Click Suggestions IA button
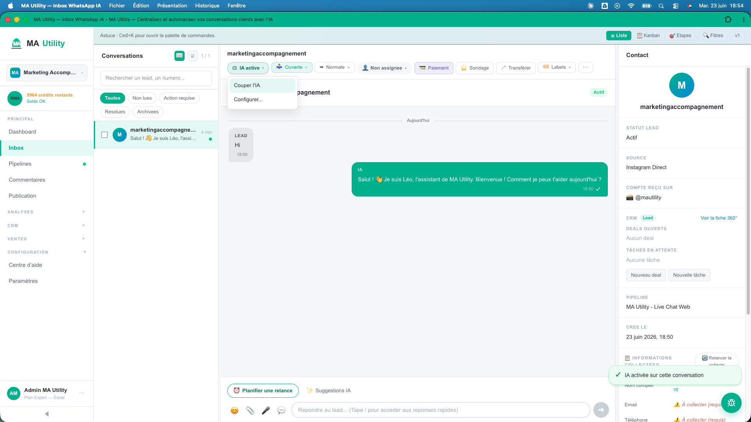This screenshot has width=751, height=422. pyautogui.click(x=329, y=391)
